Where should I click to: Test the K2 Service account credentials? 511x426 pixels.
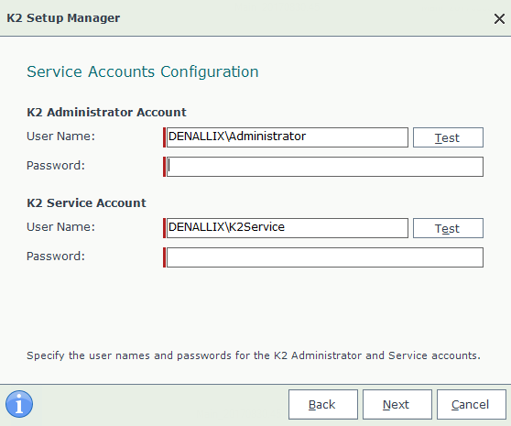448,228
